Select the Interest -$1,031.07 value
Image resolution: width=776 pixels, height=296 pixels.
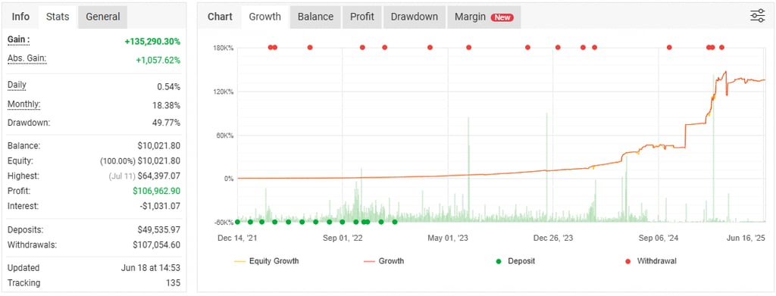pyautogui.click(x=160, y=206)
